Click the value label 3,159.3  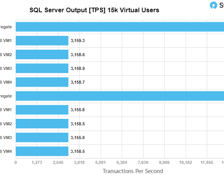78,41
